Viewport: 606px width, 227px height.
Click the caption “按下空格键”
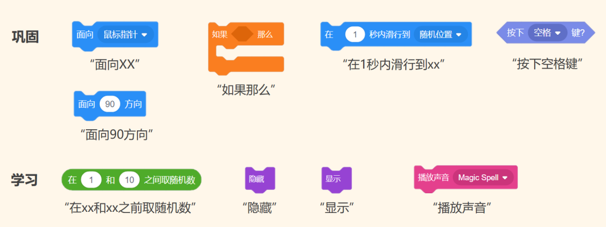click(x=546, y=63)
